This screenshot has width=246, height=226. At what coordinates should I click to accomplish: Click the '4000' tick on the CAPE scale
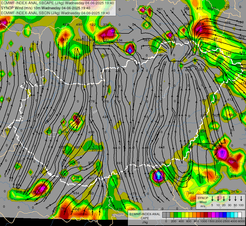[234, 221]
